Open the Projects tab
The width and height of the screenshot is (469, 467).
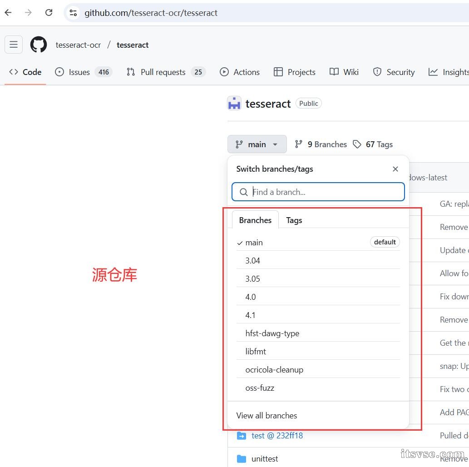click(295, 72)
